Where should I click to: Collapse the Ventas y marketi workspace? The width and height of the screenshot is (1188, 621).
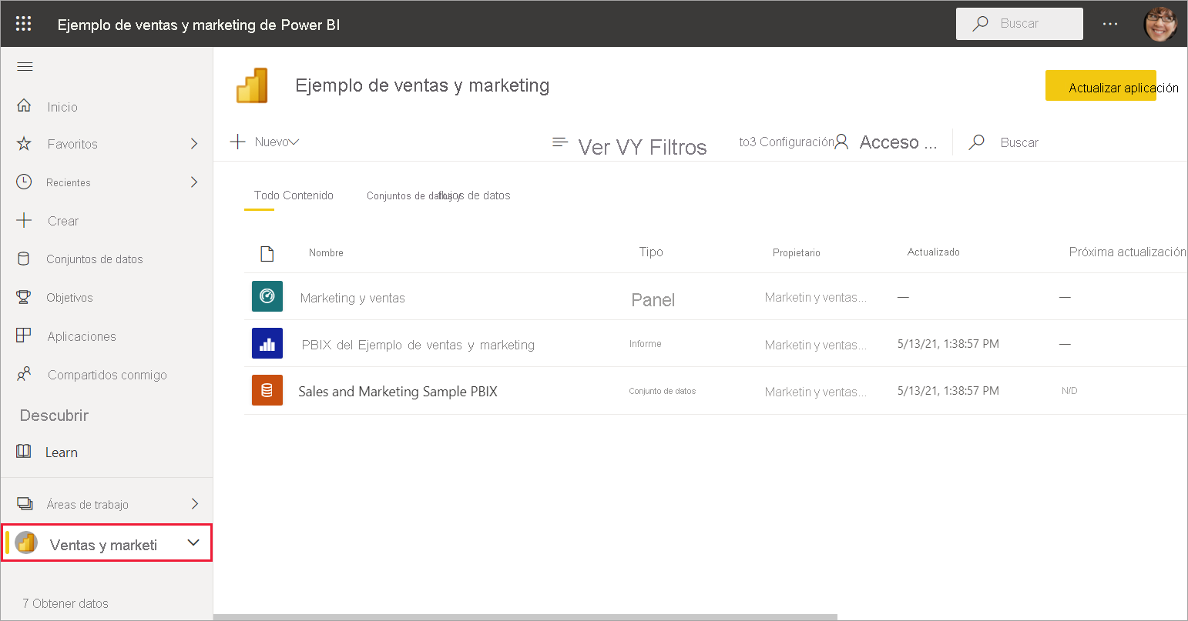(193, 543)
